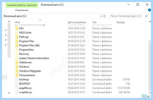Open the Управление ribbon tab

click(x=22, y=10)
